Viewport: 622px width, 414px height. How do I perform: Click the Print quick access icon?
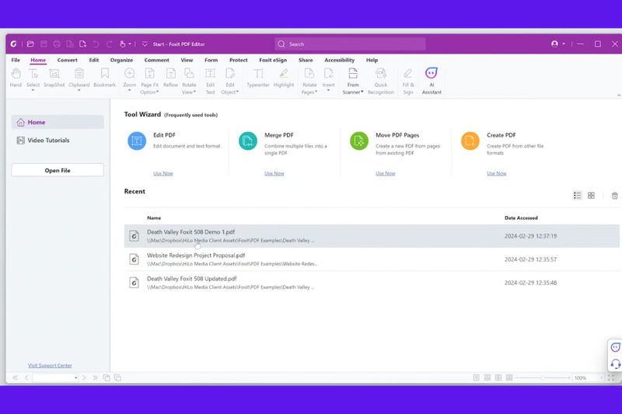click(x=57, y=44)
